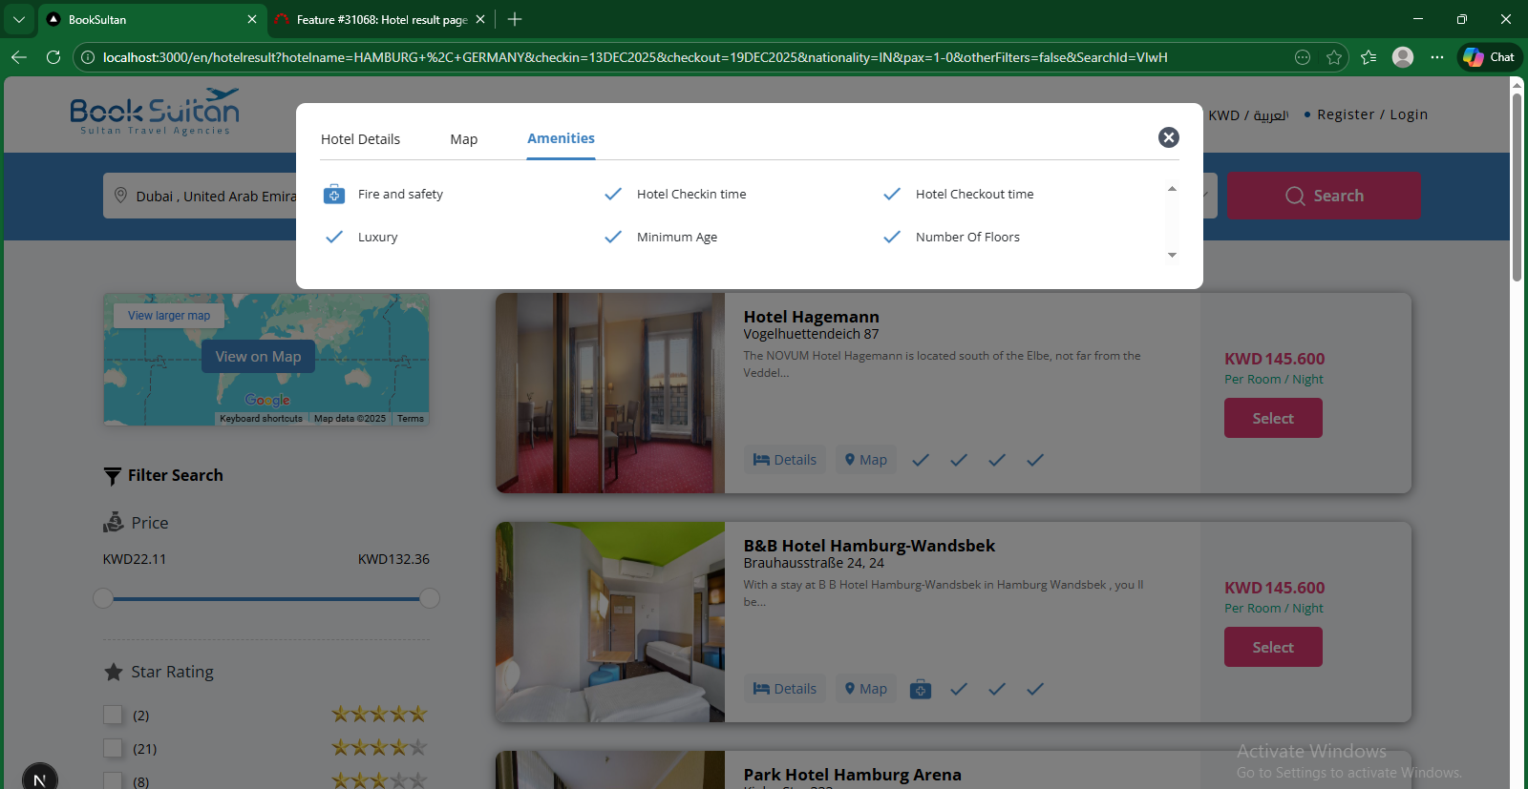Select the Hotel Hagemann room
Screen dimensions: 1528x789
coord(1272,418)
